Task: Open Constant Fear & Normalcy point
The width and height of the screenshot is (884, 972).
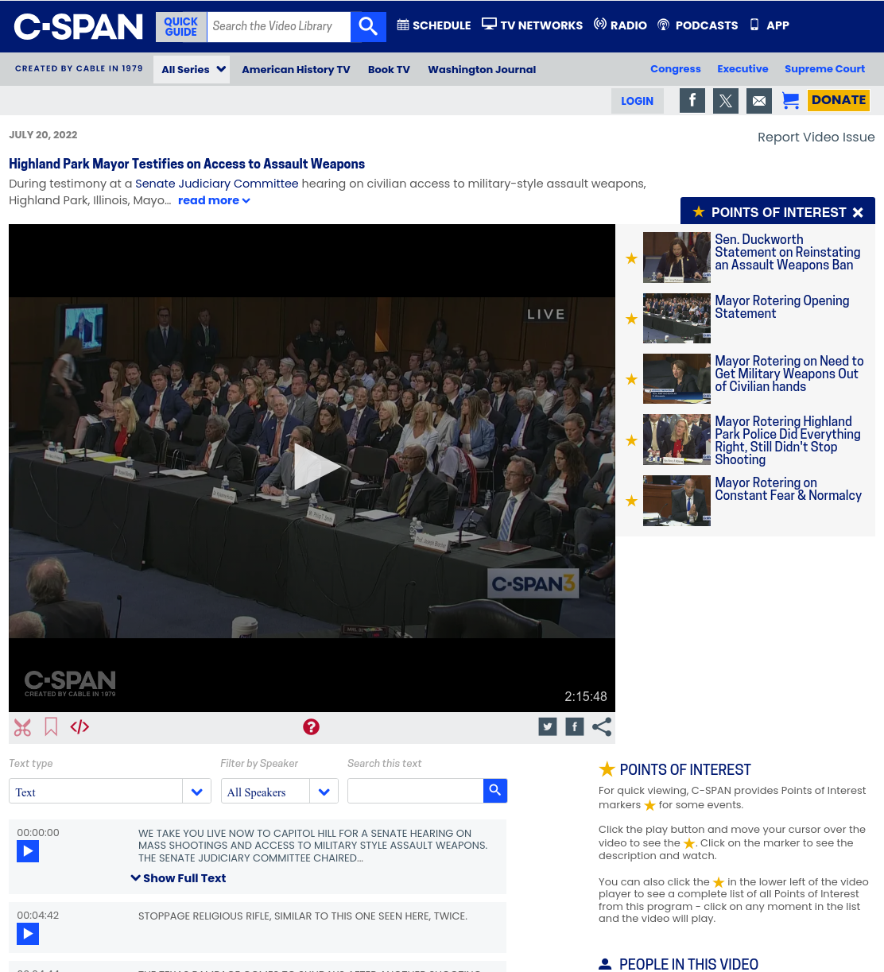Action: (788, 489)
